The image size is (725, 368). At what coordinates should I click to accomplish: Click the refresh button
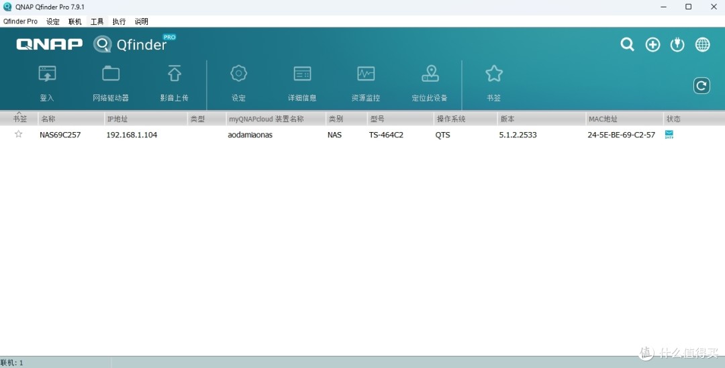pyautogui.click(x=702, y=85)
